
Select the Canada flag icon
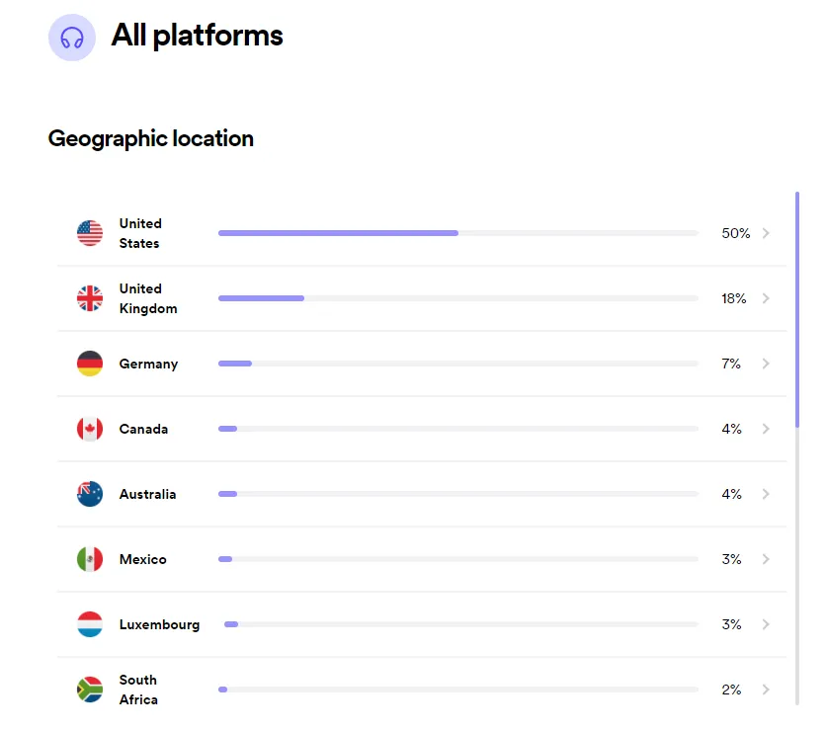(x=90, y=429)
